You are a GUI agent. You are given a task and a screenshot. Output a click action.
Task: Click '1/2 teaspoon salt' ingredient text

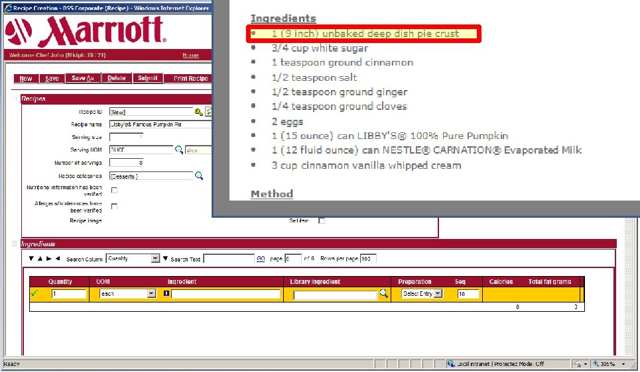[314, 77]
